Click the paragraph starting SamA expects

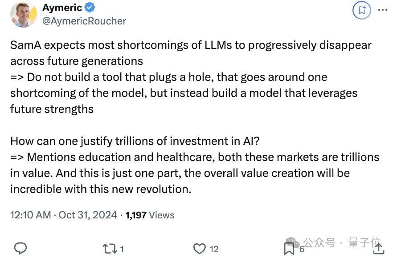click(x=191, y=77)
